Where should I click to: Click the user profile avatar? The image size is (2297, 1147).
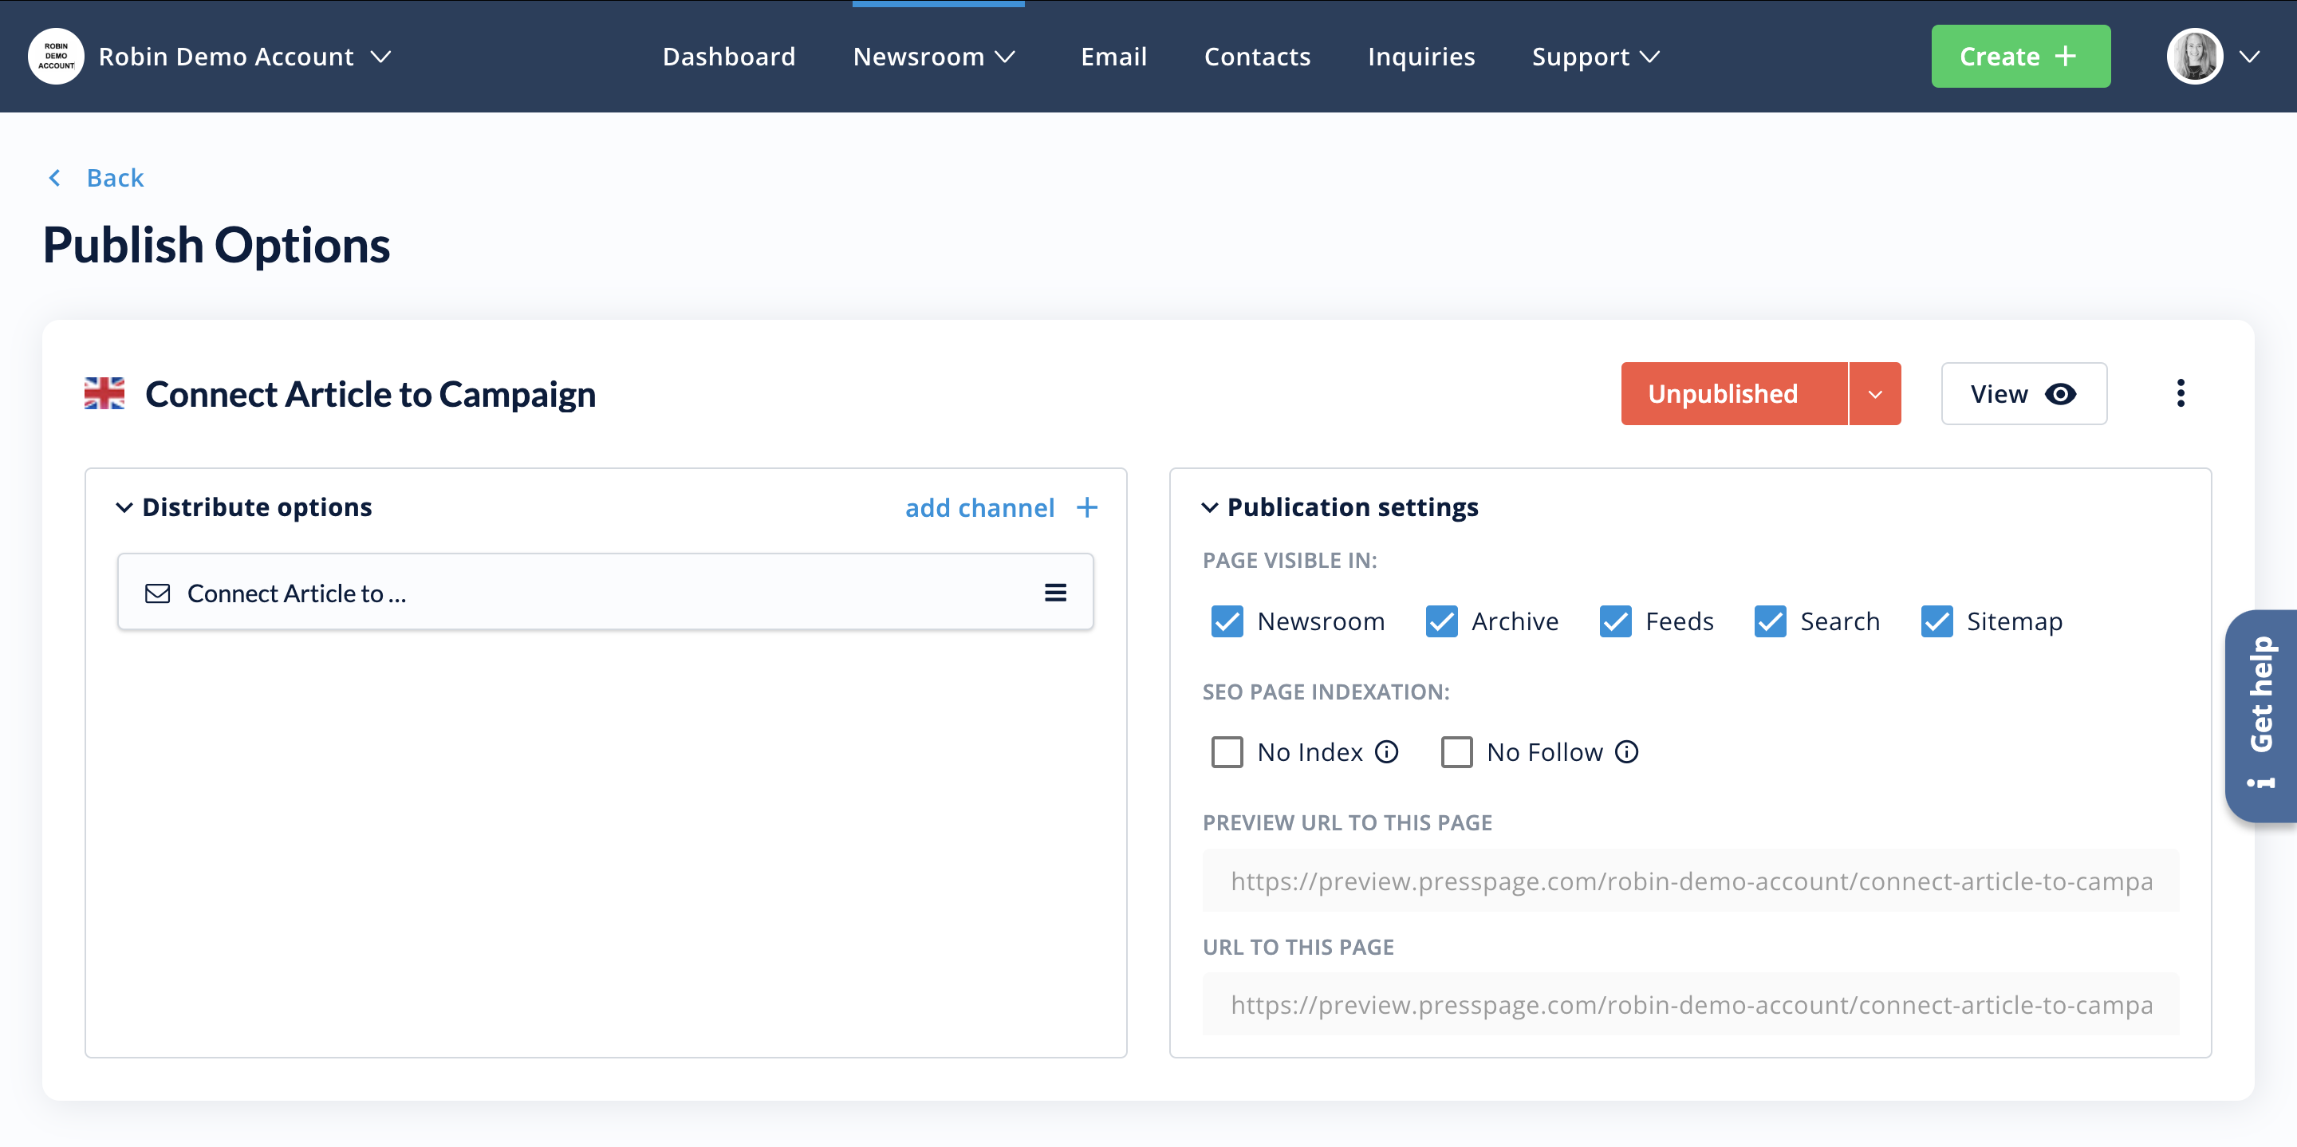tap(2194, 56)
